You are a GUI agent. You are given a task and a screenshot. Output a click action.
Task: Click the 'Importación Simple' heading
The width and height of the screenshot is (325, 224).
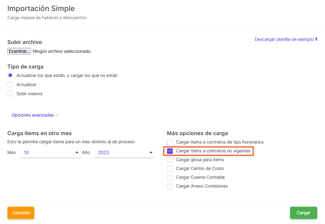tap(41, 8)
